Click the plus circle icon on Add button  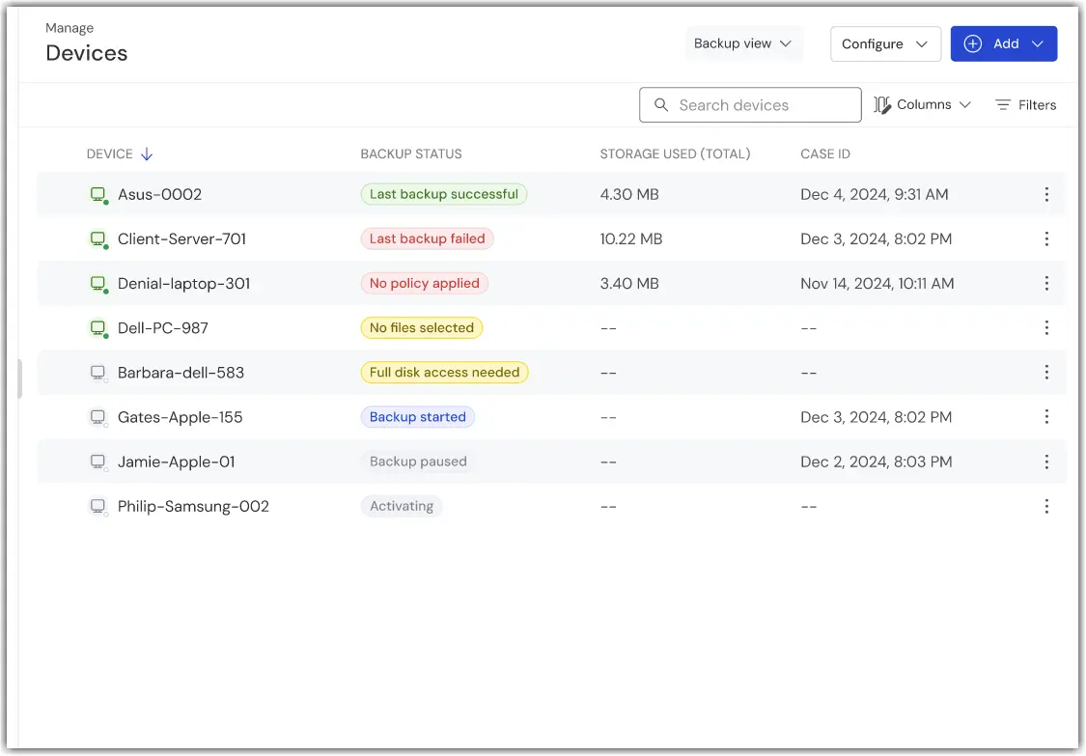pyautogui.click(x=972, y=43)
